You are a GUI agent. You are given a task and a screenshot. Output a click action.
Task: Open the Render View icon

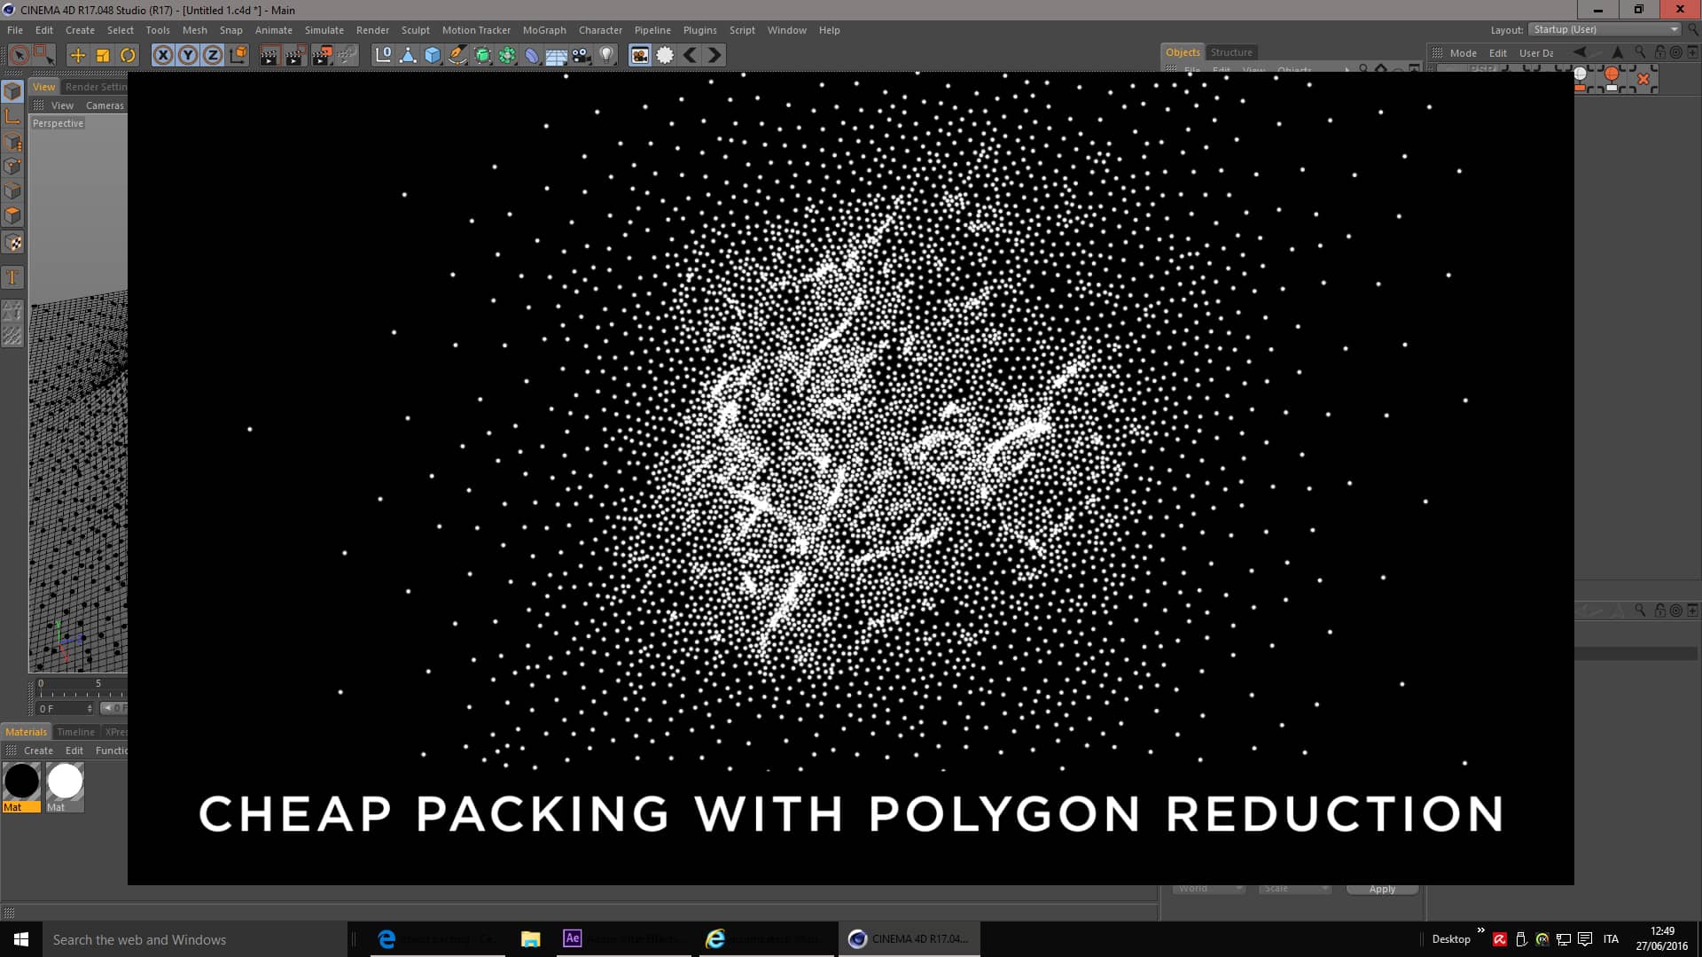point(268,55)
